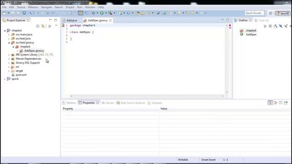The height and width of the screenshot is (164, 292).
Task: Click the Open Perspective icon
Action: pos(271,13)
